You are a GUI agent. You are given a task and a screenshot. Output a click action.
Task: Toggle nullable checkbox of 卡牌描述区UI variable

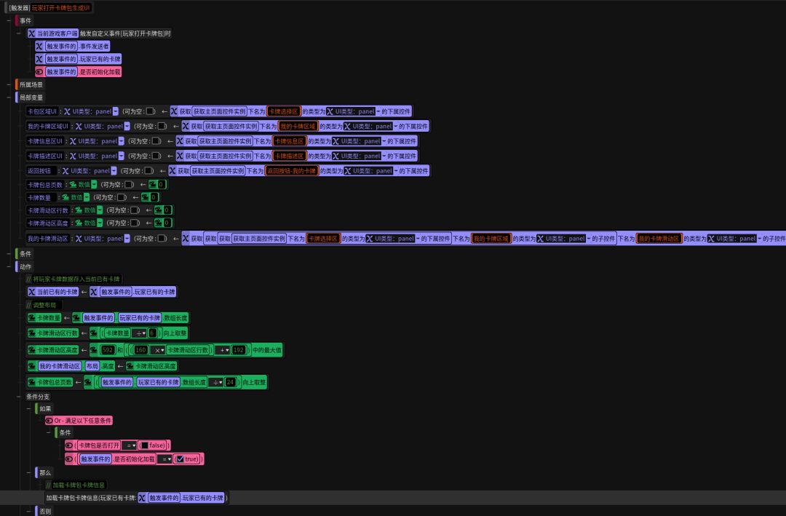pyautogui.click(x=156, y=156)
